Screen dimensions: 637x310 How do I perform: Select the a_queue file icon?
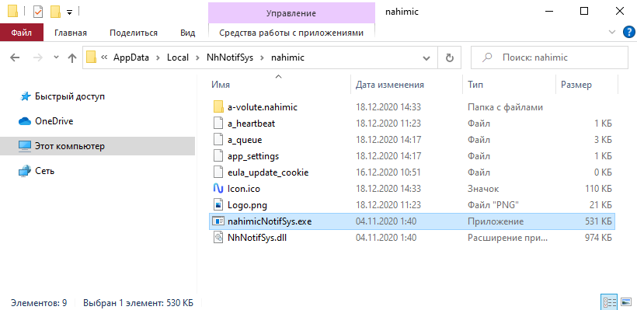coord(218,140)
